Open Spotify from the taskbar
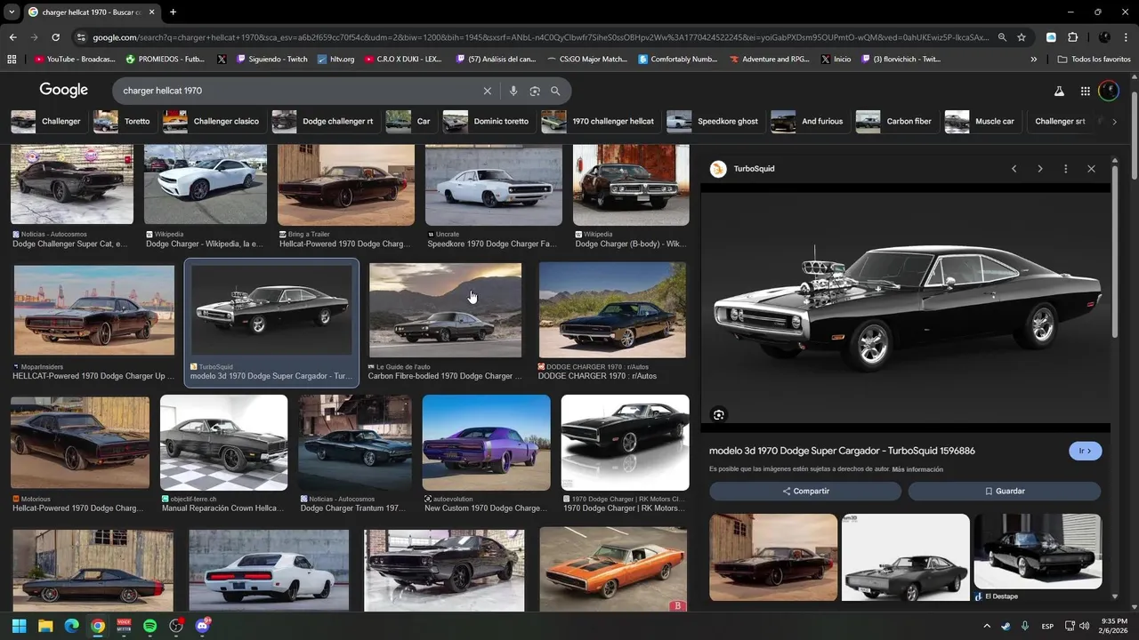 tap(149, 626)
